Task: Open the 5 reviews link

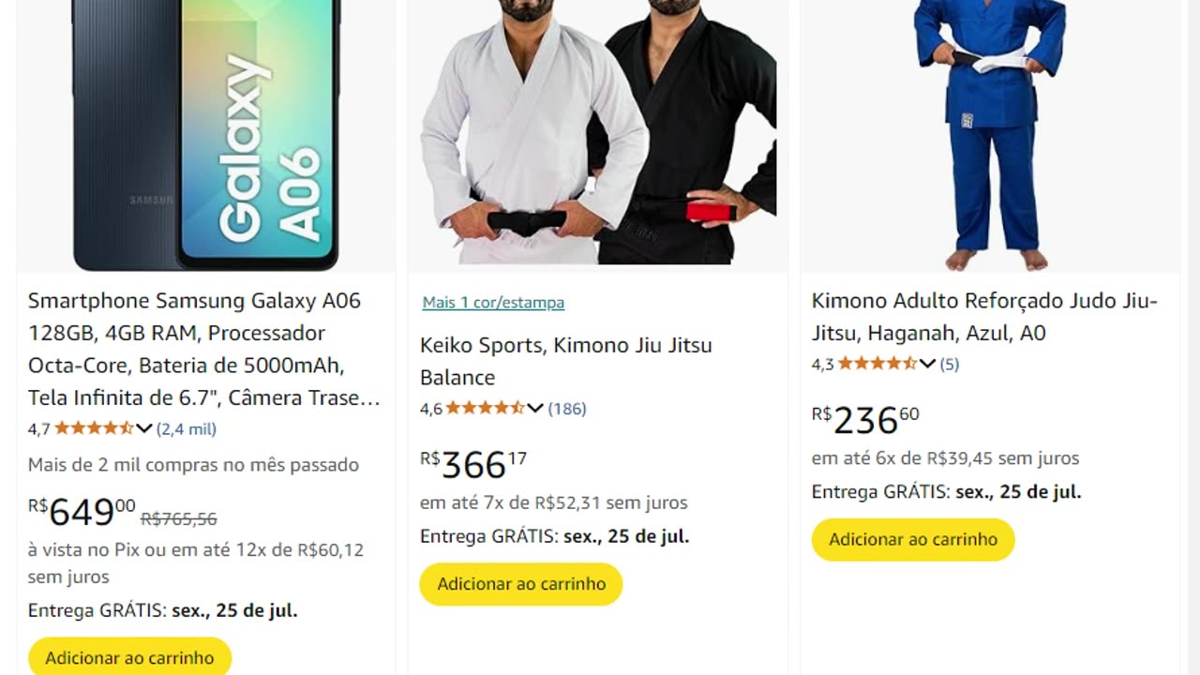Action: pyautogui.click(x=950, y=364)
